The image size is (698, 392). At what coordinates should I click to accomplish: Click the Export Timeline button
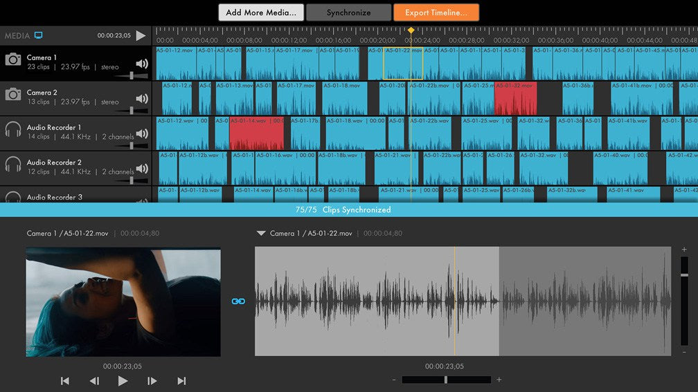[x=436, y=12]
